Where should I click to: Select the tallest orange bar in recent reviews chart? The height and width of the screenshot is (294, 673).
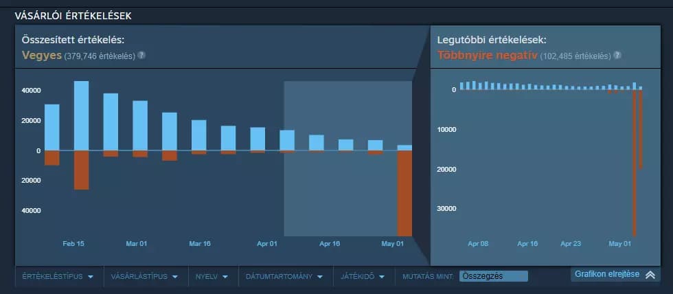click(635, 163)
